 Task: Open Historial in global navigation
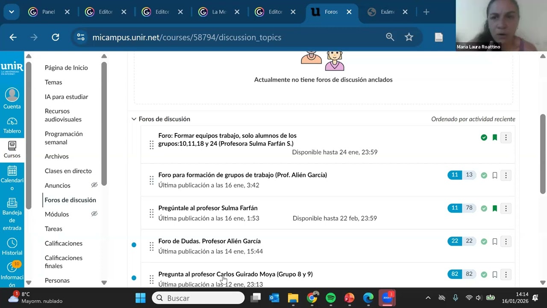[12, 247]
